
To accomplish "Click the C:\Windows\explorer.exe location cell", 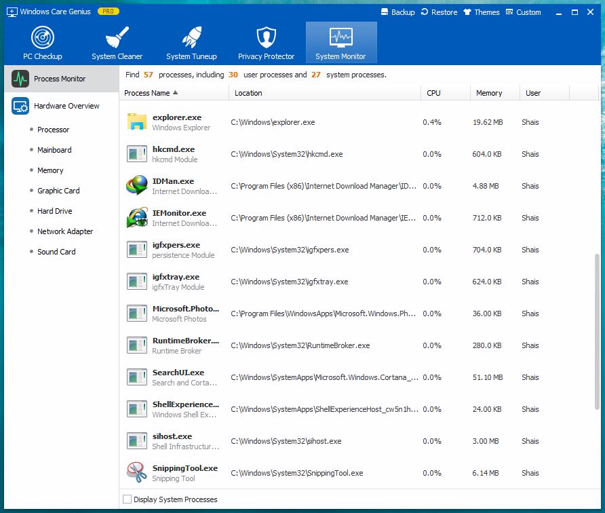I will coord(273,122).
